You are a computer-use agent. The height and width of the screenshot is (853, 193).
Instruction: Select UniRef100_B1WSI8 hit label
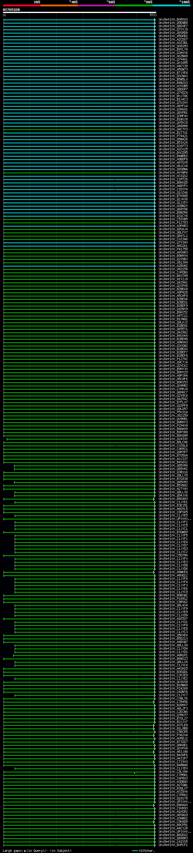[x=173, y=119]
